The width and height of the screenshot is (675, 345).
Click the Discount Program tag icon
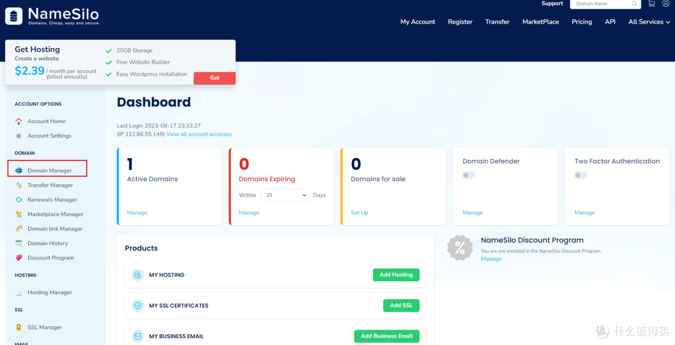click(19, 258)
